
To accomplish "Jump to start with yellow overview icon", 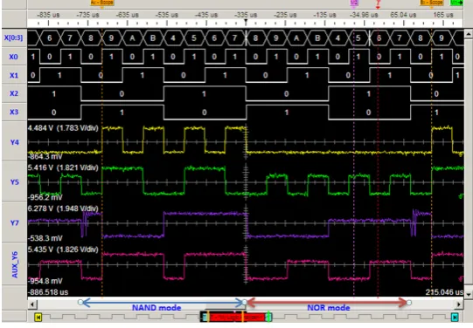I will (38, 318).
